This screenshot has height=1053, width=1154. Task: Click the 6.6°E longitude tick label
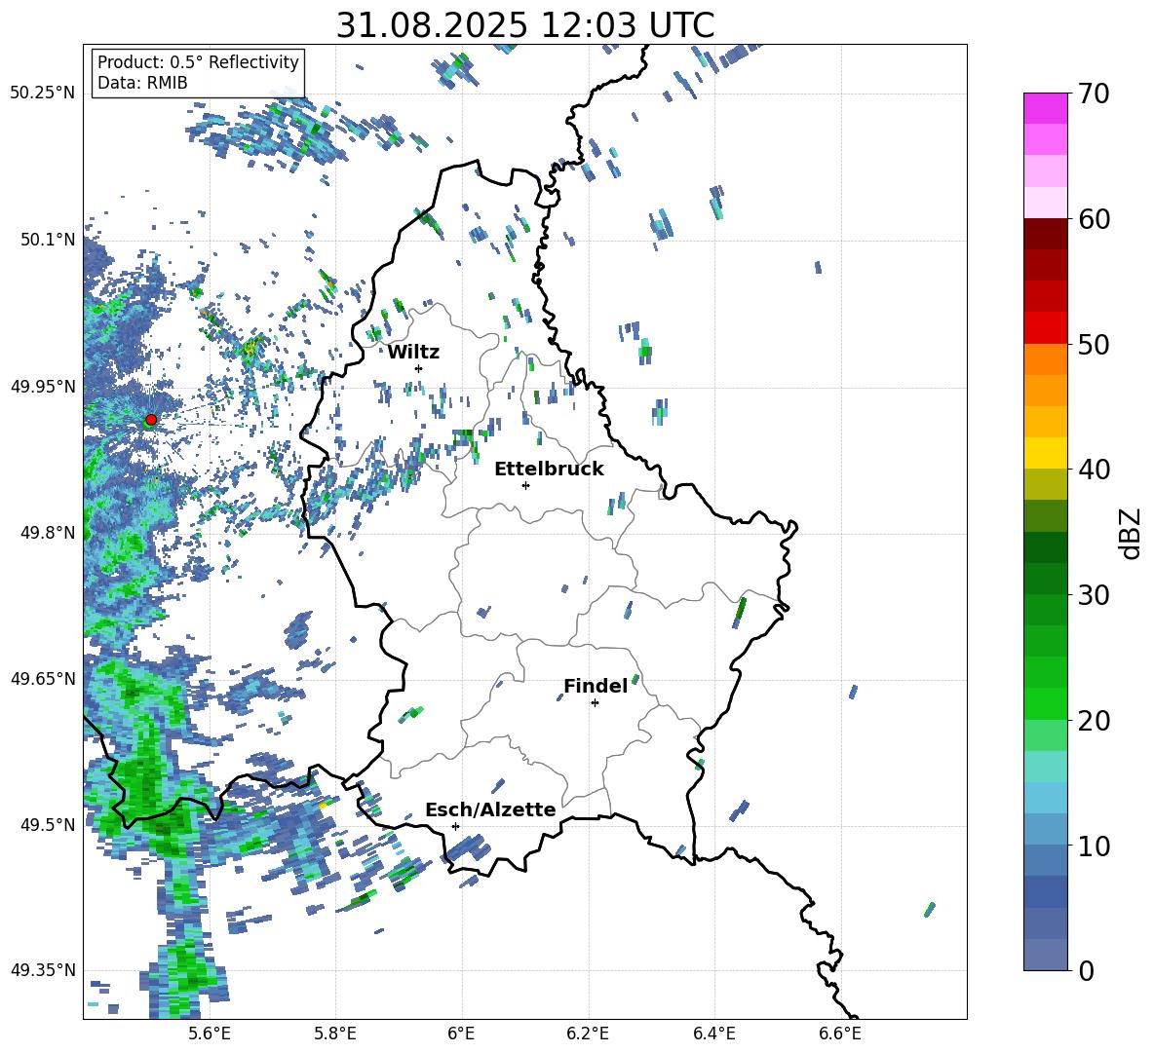click(840, 1034)
